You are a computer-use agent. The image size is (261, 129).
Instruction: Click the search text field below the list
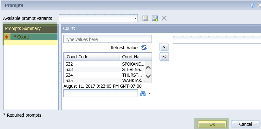coord(101,93)
